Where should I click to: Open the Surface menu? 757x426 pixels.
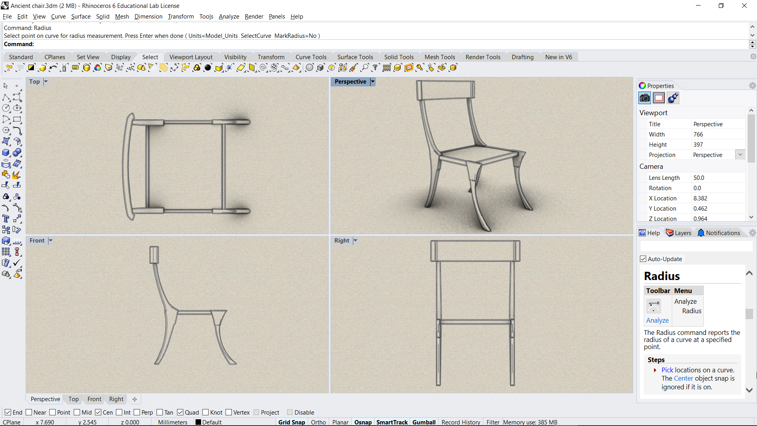click(x=80, y=17)
